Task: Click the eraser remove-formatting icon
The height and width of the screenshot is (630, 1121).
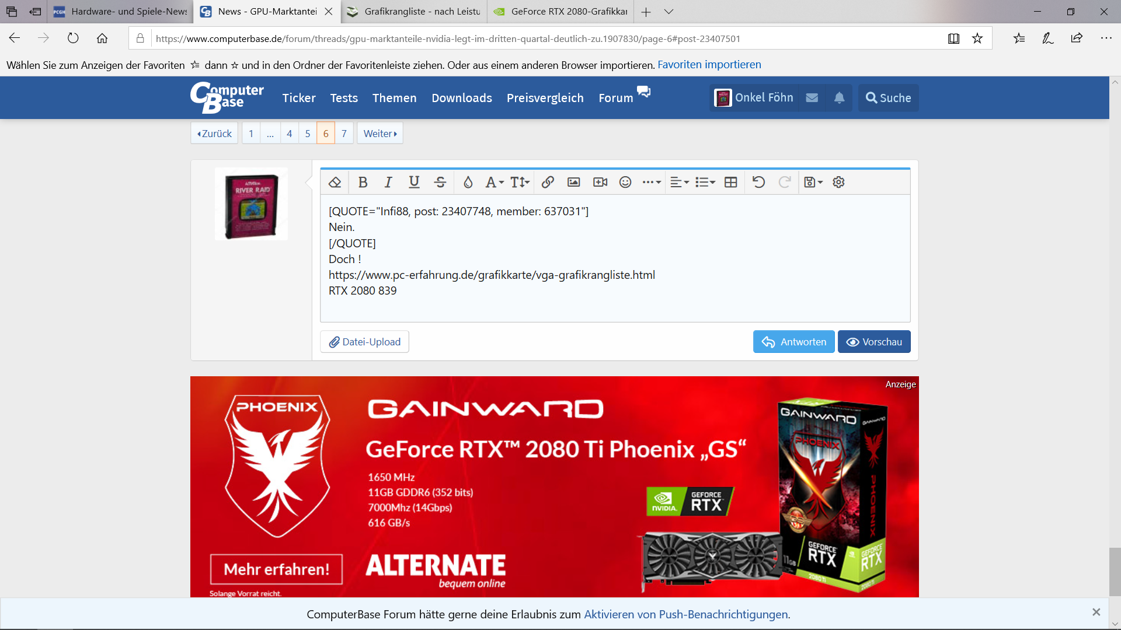Action: pyautogui.click(x=335, y=183)
